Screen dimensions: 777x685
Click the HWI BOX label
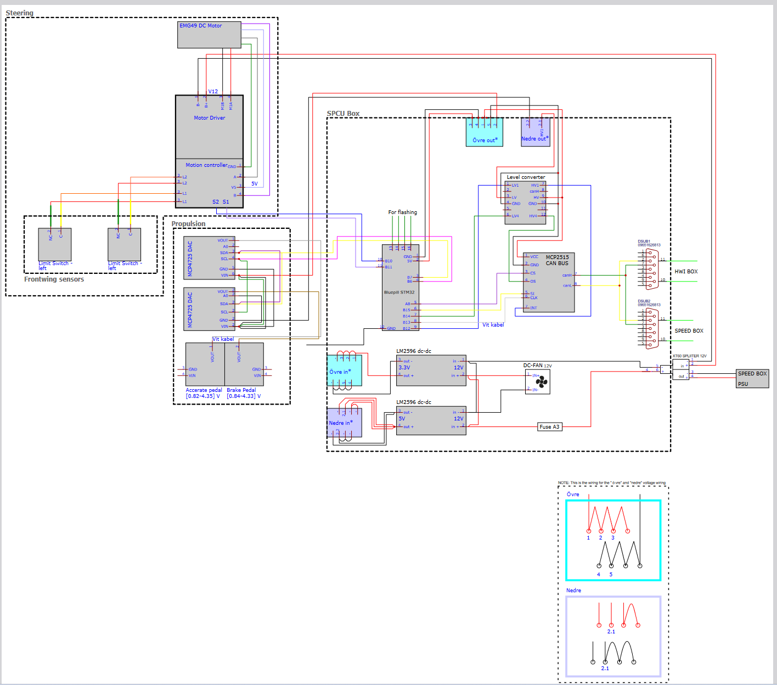pyautogui.click(x=686, y=272)
